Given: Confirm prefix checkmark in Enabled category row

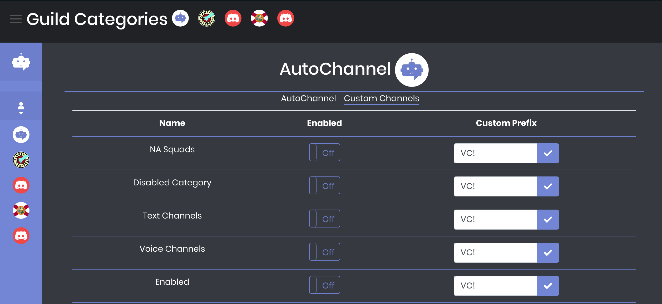Looking at the screenshot, I should (x=548, y=286).
